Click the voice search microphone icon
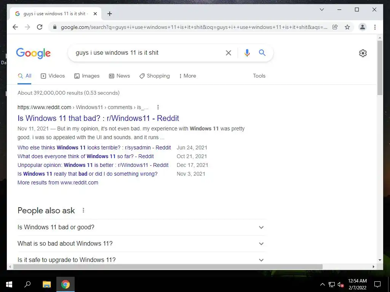 coord(247,52)
